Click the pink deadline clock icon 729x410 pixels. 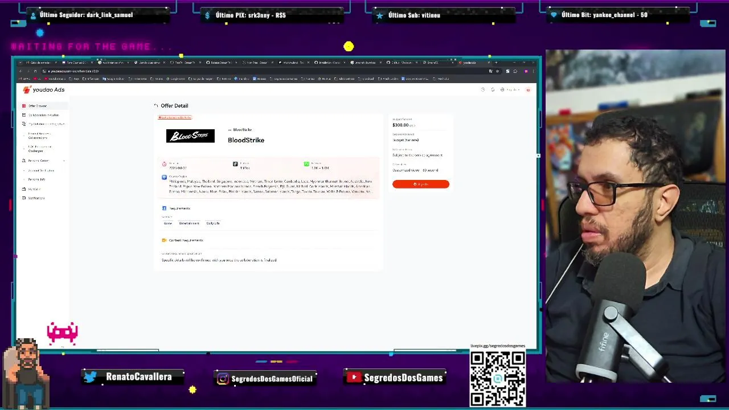165,164
